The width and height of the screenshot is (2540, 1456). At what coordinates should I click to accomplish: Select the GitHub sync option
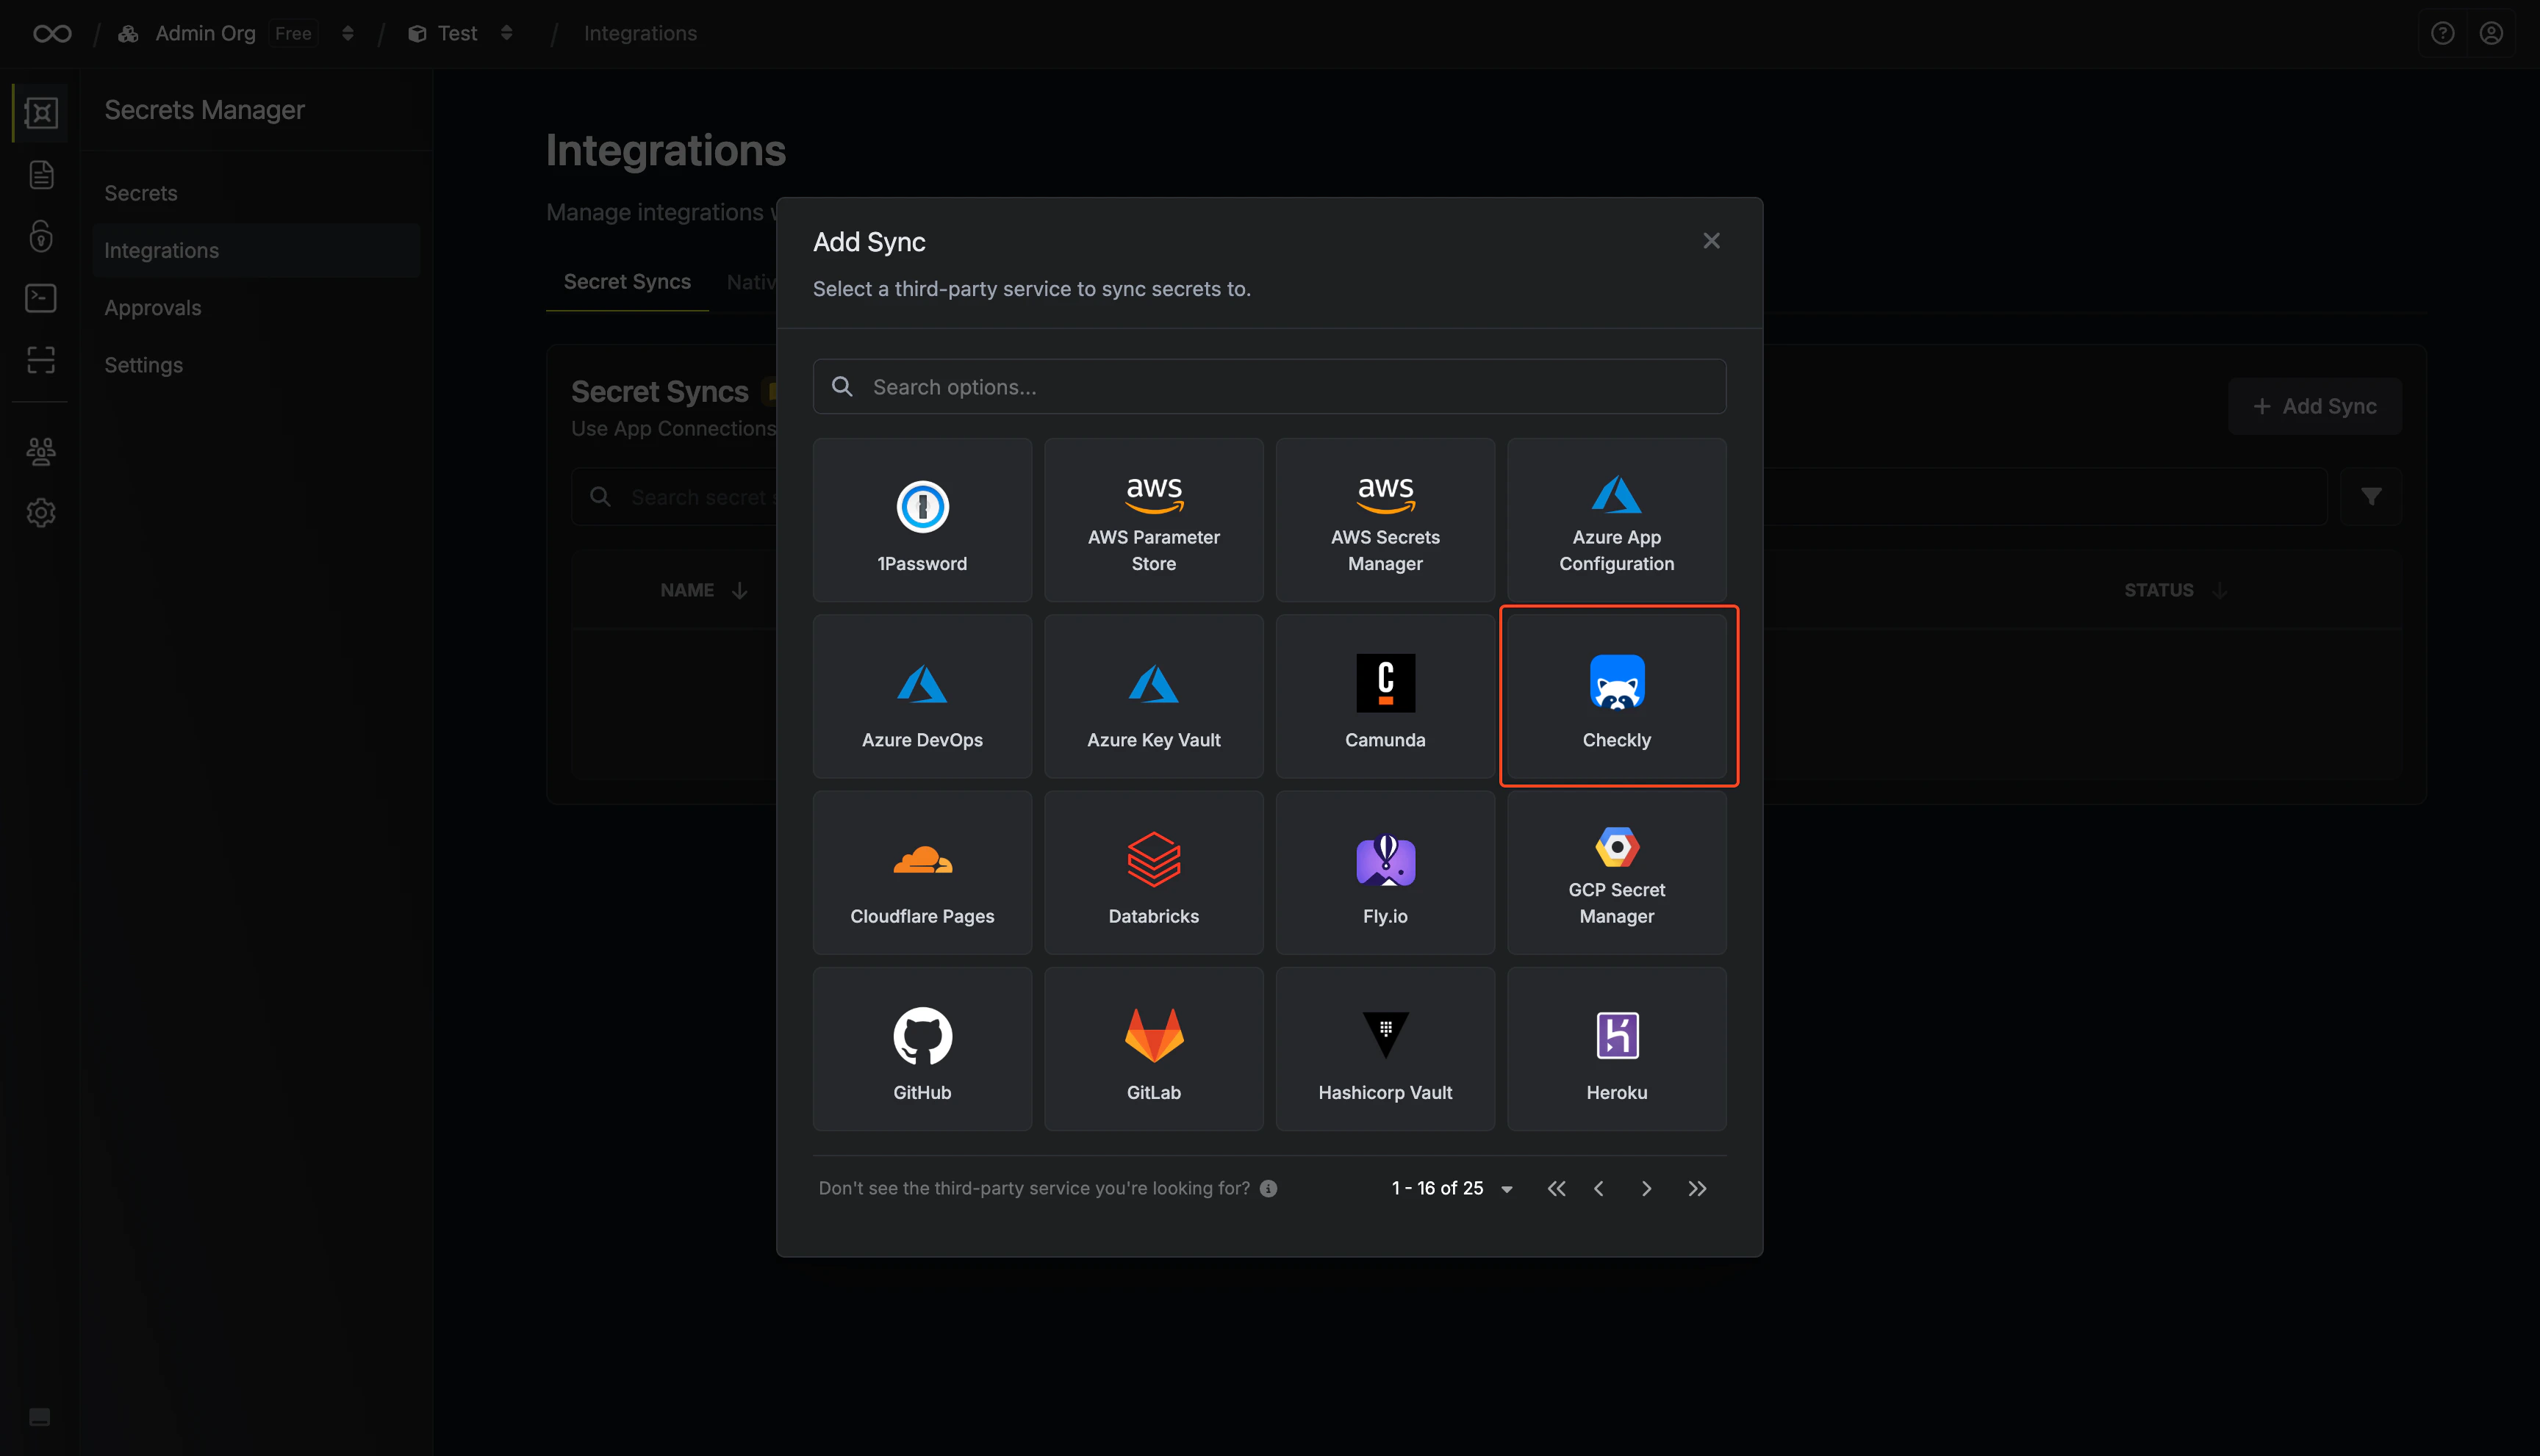(922, 1049)
